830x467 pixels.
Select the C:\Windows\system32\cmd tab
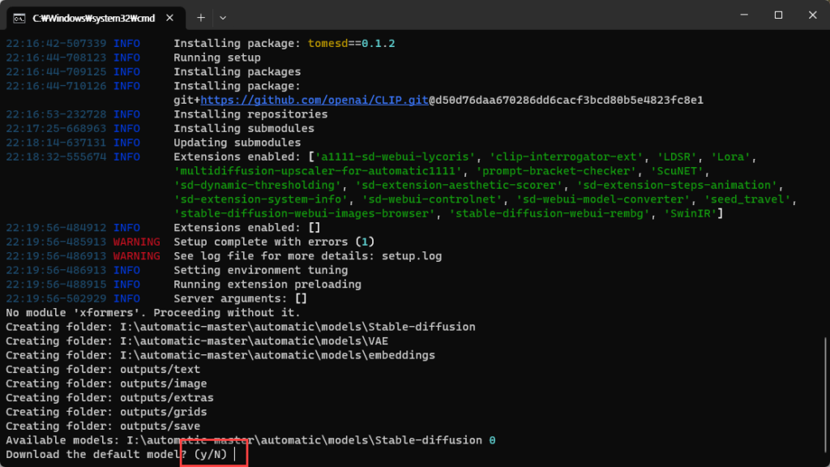(96, 19)
